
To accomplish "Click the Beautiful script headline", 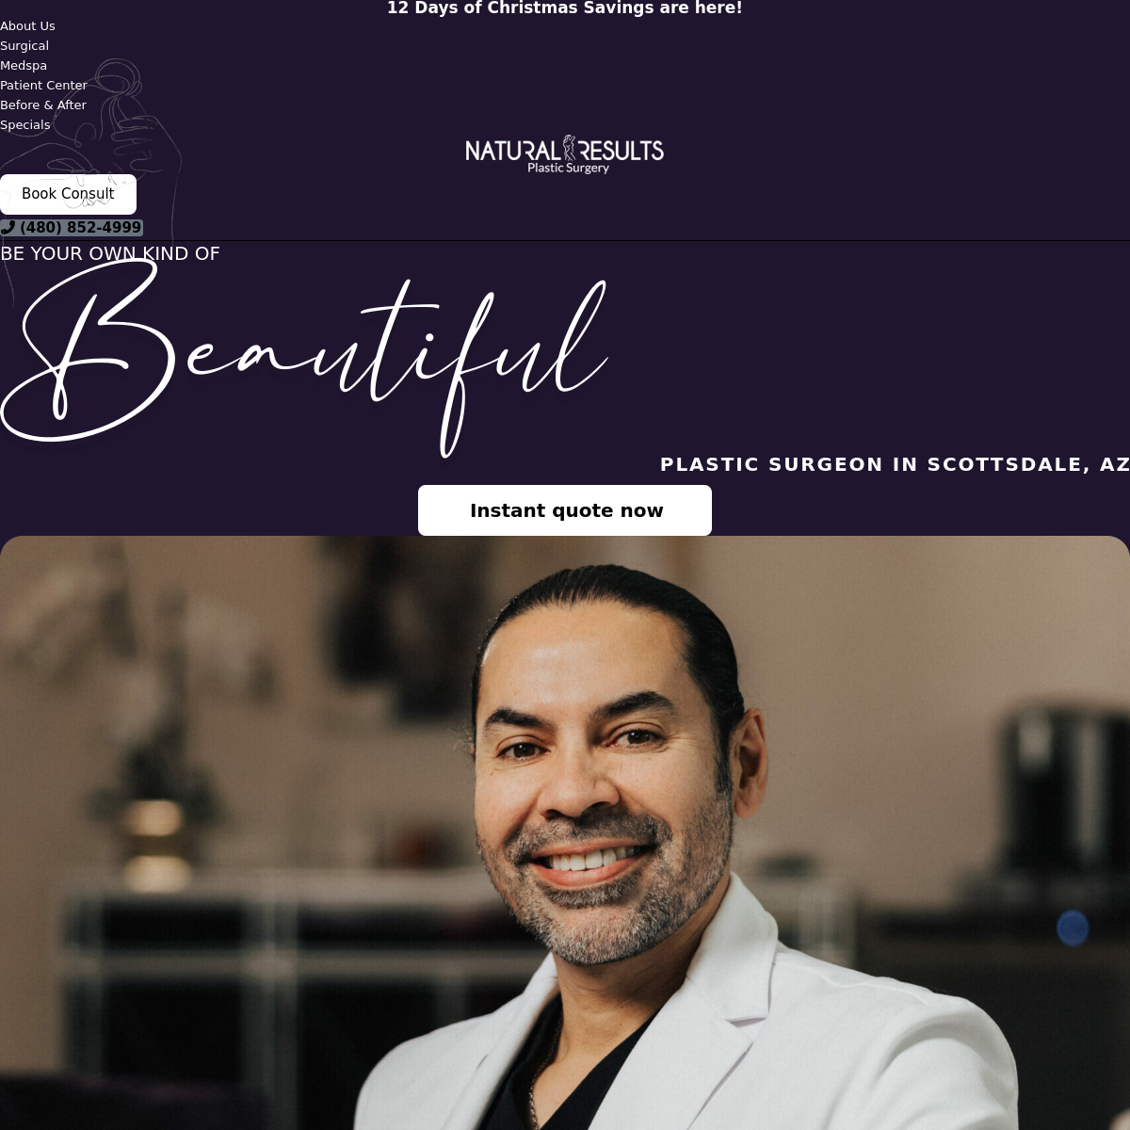I will (x=303, y=358).
